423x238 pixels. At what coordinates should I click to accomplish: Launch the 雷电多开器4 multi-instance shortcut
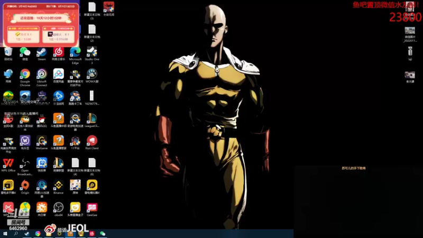(x=8, y=187)
